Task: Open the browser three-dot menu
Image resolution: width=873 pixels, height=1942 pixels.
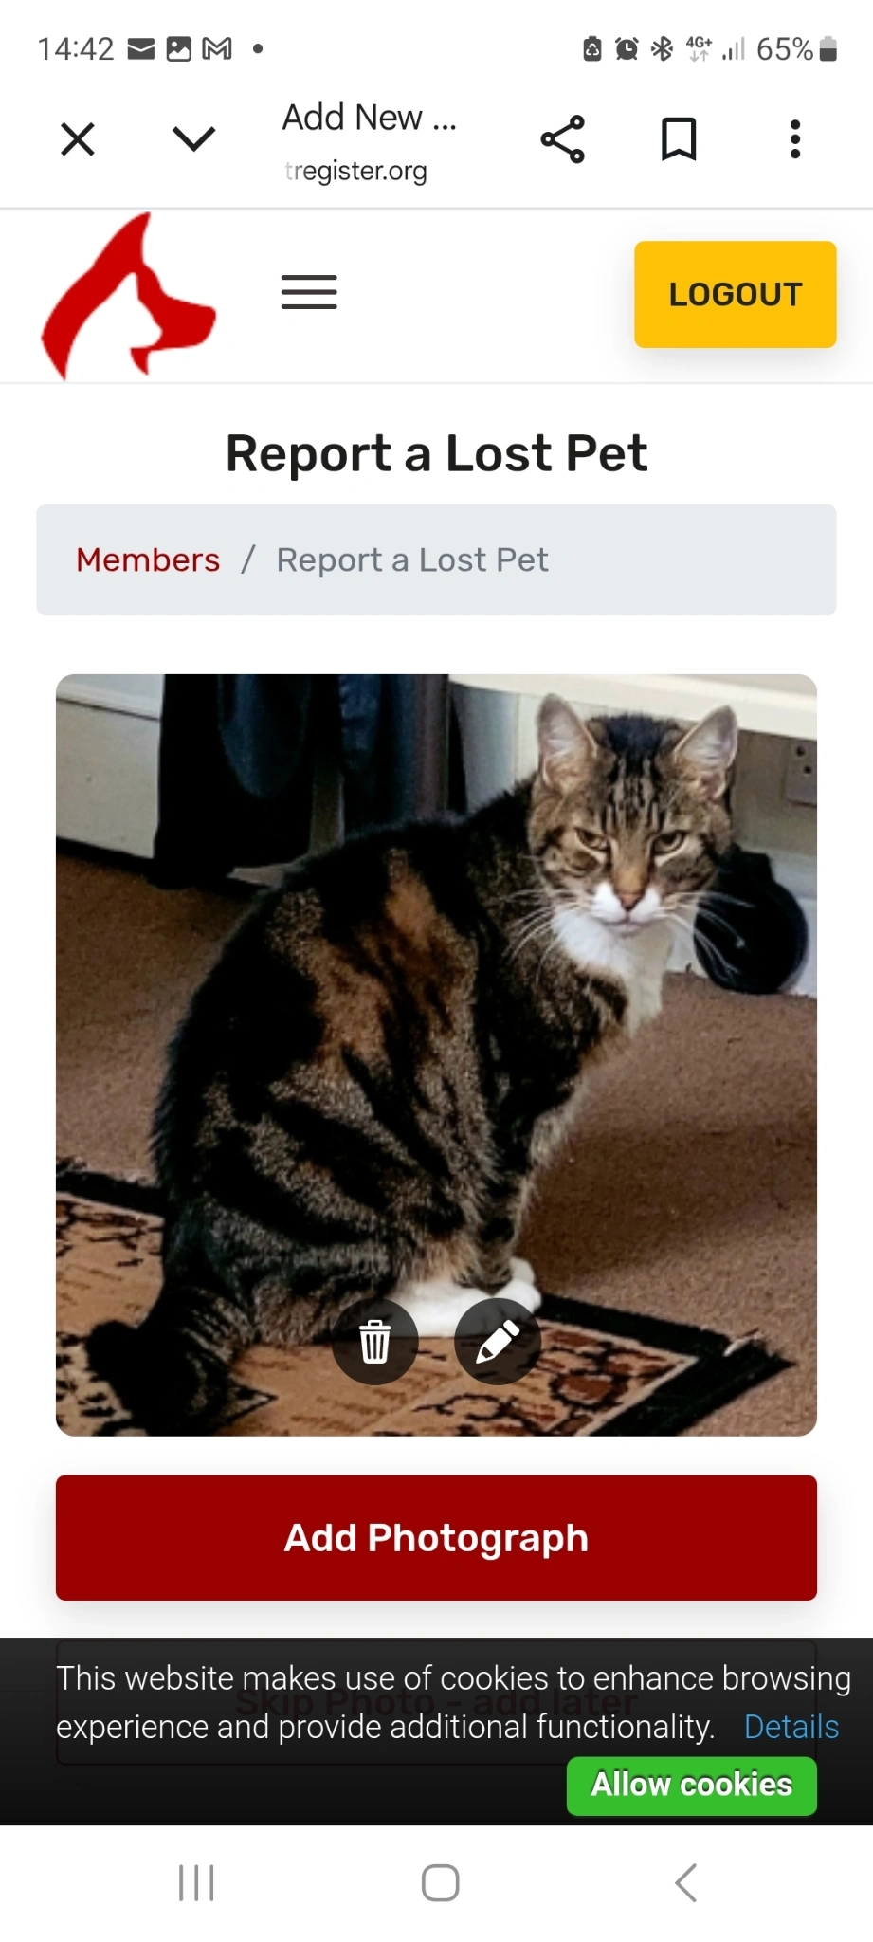Action: [x=795, y=139]
